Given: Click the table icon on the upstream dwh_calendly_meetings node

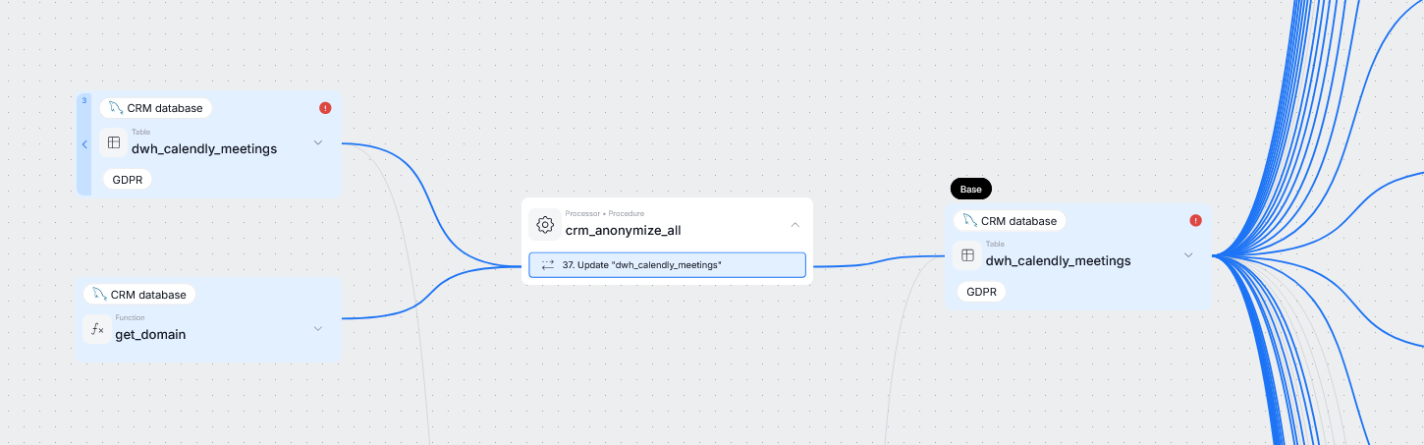Looking at the screenshot, I should [x=114, y=143].
